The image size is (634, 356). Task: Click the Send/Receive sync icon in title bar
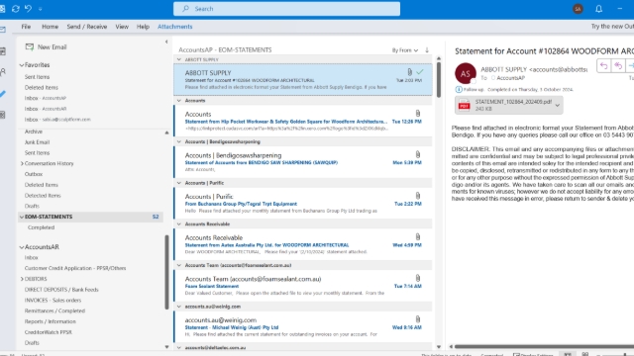(16, 9)
